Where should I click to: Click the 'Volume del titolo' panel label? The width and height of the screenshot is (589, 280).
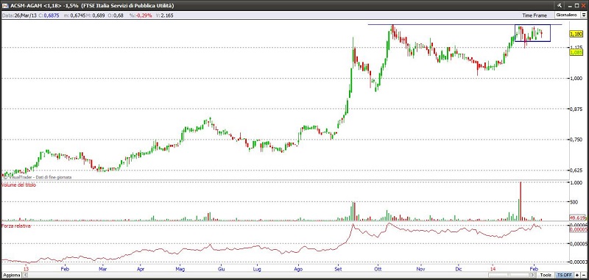pyautogui.click(x=19, y=185)
